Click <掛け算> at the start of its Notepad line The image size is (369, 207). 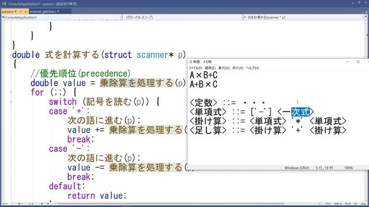click(208, 121)
